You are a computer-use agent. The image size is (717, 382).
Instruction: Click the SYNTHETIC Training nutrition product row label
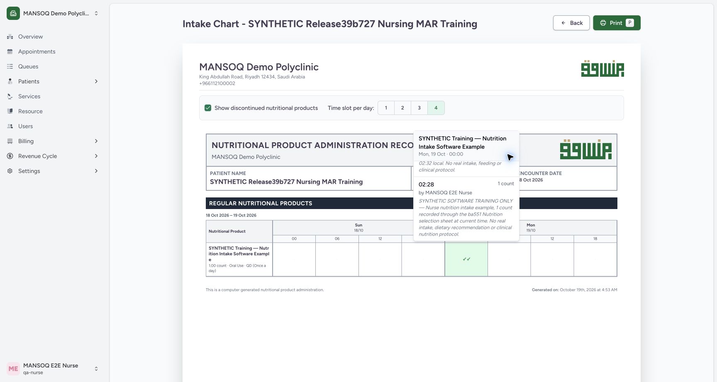tap(239, 259)
